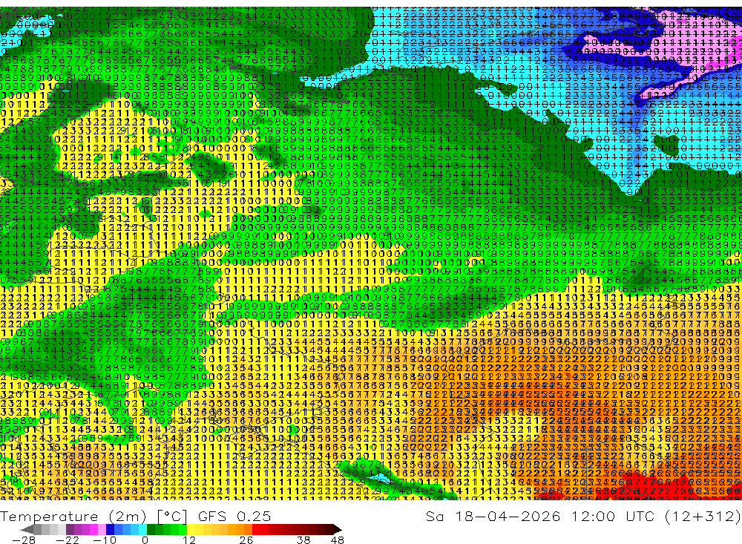The width and height of the screenshot is (742, 544).
Task: Click the '[°C]' unit label
Action: [172, 517]
